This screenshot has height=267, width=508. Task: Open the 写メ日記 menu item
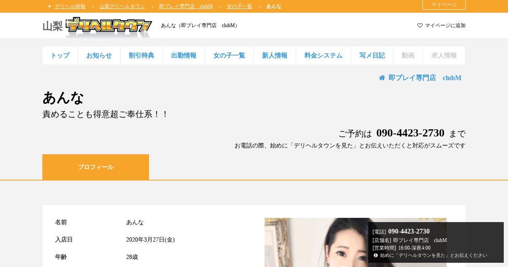(372, 56)
